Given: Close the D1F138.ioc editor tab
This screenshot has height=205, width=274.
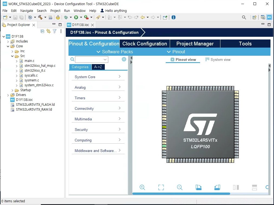Looking at the screenshot, I should tap(92, 25).
